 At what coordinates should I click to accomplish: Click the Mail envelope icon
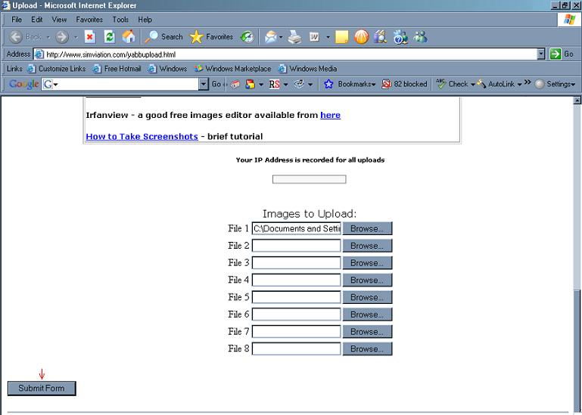pos(271,37)
